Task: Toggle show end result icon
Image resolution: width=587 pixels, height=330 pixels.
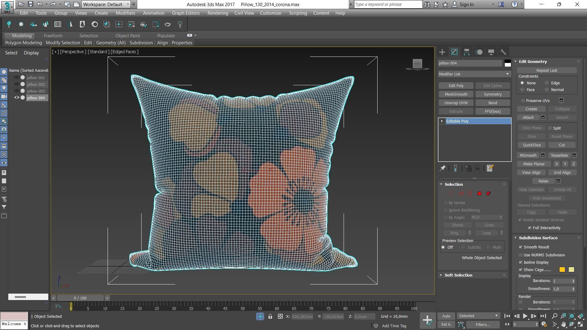Action: coord(455,168)
